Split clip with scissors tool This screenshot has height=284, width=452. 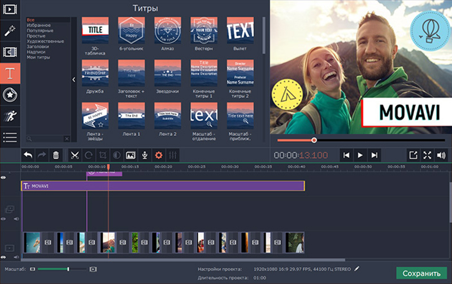75,155
